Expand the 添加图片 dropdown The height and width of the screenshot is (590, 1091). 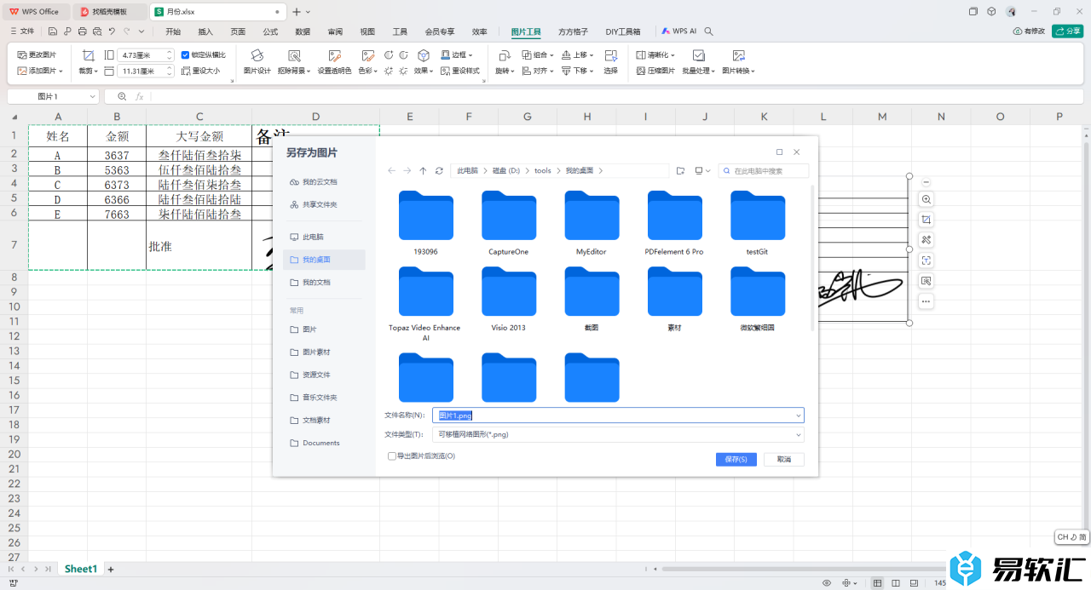pos(61,71)
